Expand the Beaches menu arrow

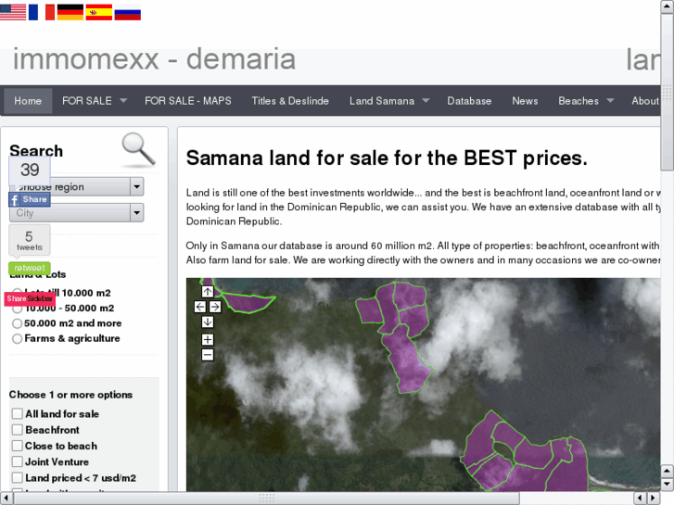pos(610,101)
